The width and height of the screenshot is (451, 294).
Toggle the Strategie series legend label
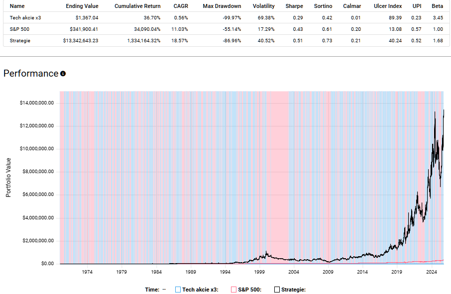[x=293, y=290]
